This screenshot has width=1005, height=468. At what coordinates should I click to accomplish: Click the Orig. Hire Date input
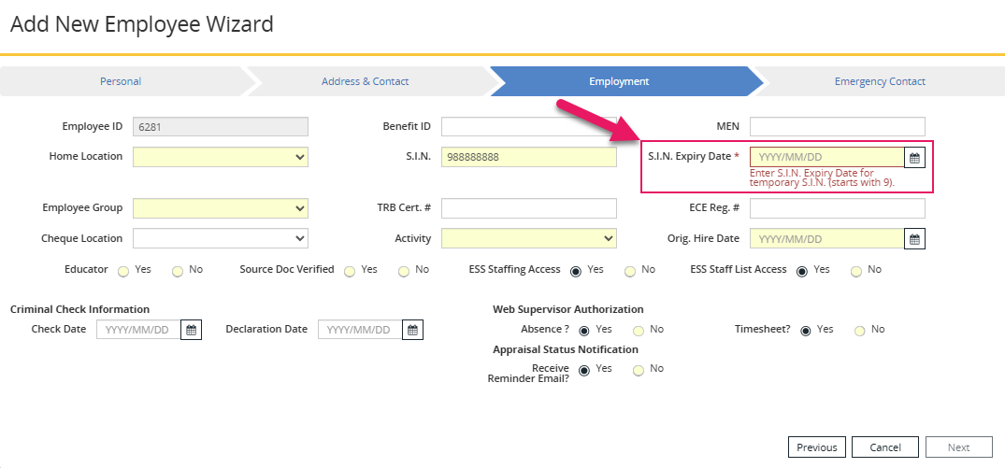[x=826, y=239]
